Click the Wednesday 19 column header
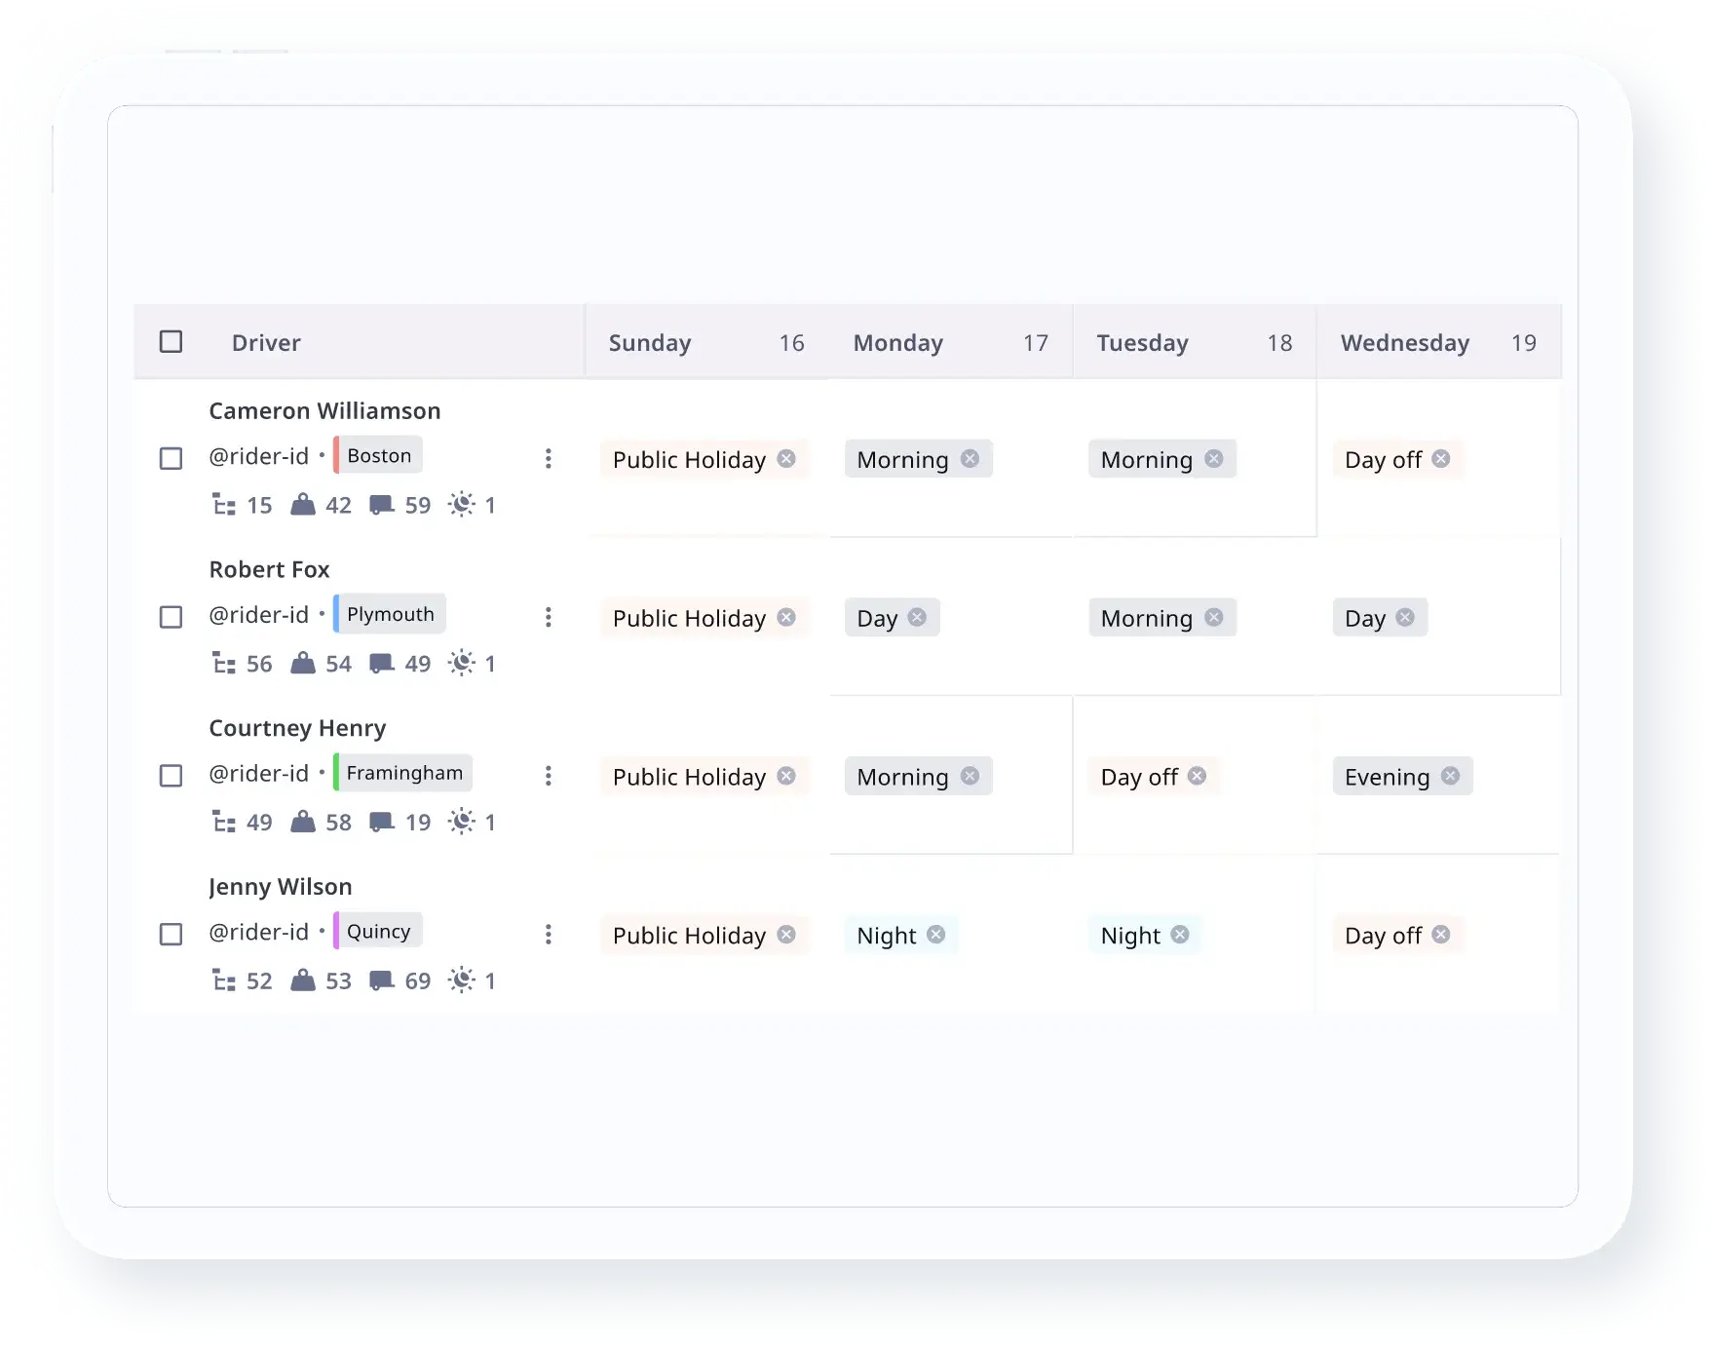The height and width of the screenshot is (1345, 1713). pyautogui.click(x=1437, y=343)
